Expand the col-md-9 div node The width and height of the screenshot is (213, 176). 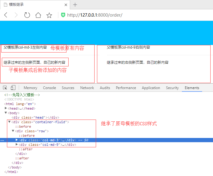pos(17,144)
